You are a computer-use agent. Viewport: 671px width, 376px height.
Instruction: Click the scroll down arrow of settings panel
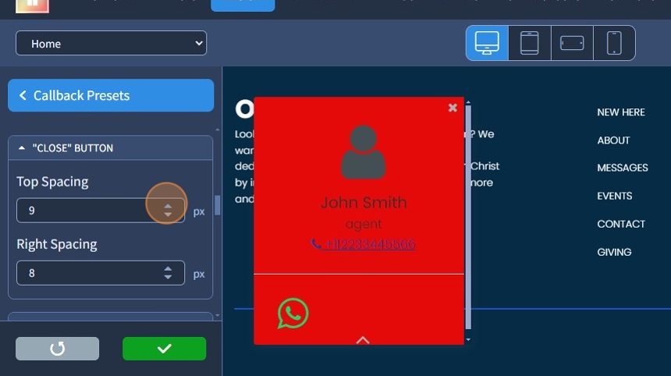pos(218,316)
